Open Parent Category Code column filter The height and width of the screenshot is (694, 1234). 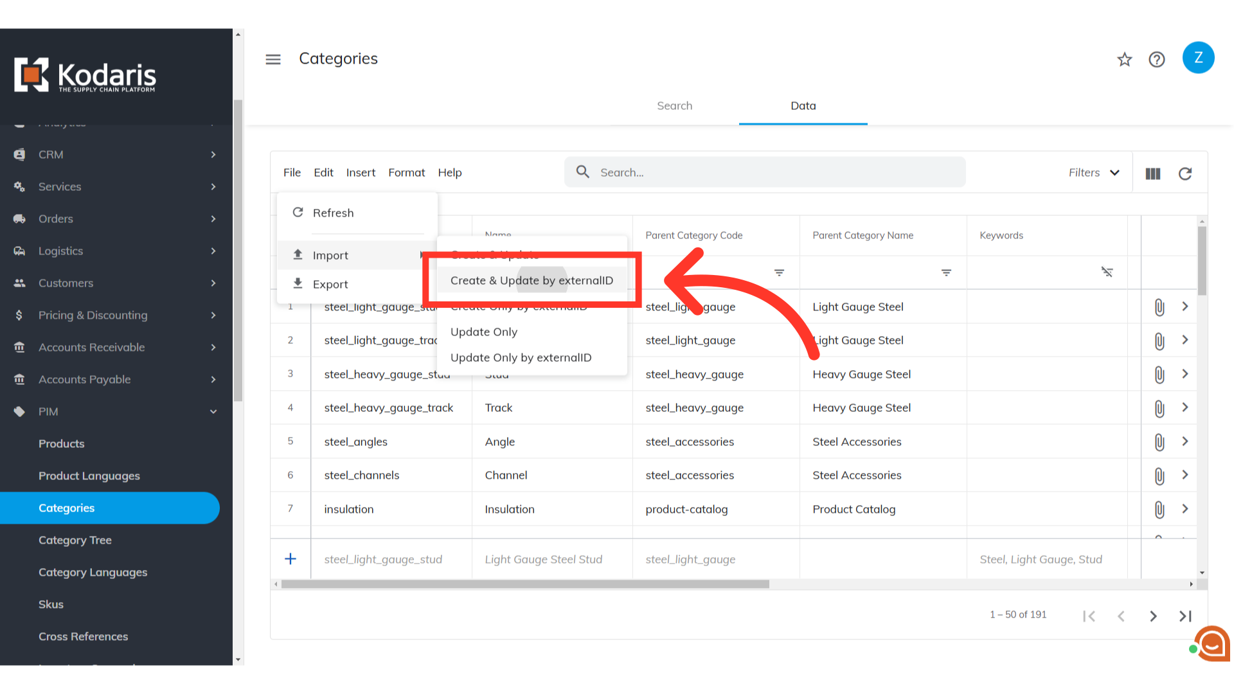coord(779,273)
